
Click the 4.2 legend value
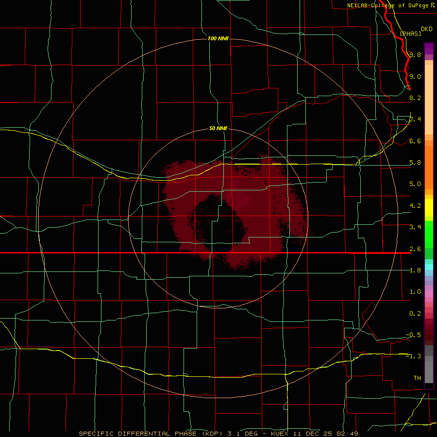[x=415, y=206]
